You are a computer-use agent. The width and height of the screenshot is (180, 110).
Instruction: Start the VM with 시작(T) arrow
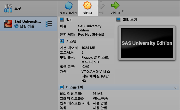(x=115, y=5)
